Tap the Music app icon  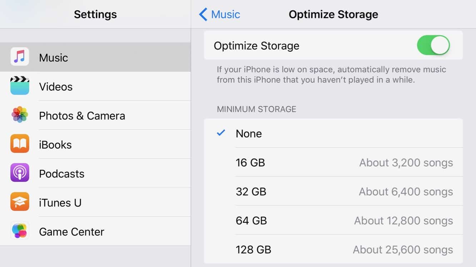point(20,57)
